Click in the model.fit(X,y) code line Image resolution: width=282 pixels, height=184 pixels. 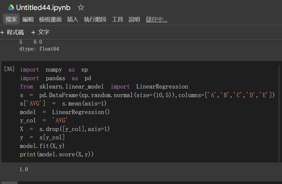(42, 146)
